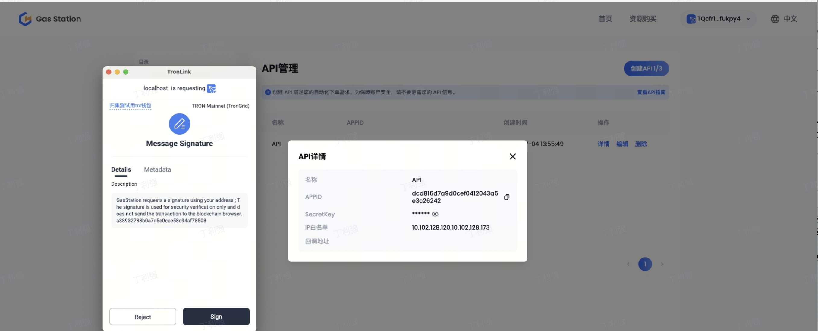Reveal SecretKey using the eye icon
This screenshot has width=818, height=331.
click(435, 214)
